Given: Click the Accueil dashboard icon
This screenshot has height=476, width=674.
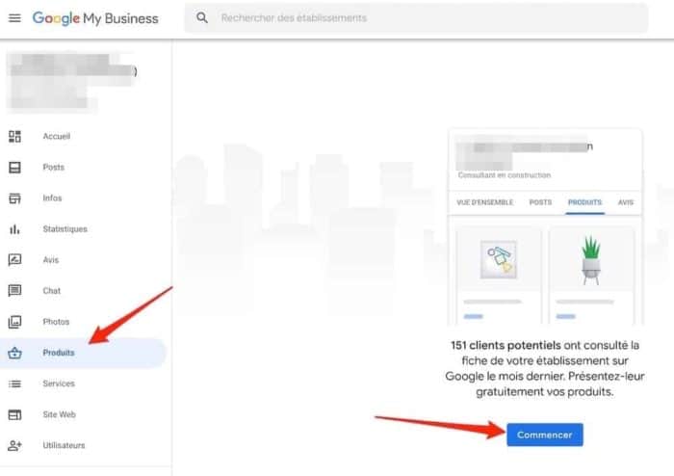Looking at the screenshot, I should click(14, 136).
